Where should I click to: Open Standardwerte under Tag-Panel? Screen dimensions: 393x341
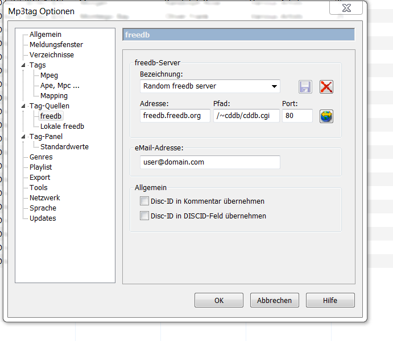point(64,147)
